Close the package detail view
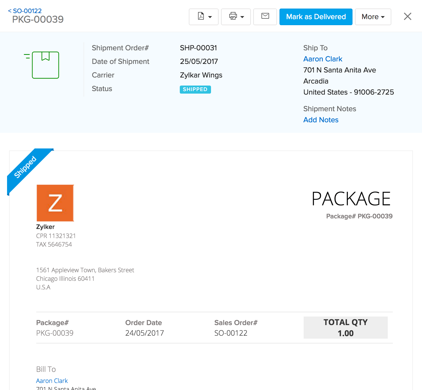422x390 pixels. point(407,16)
